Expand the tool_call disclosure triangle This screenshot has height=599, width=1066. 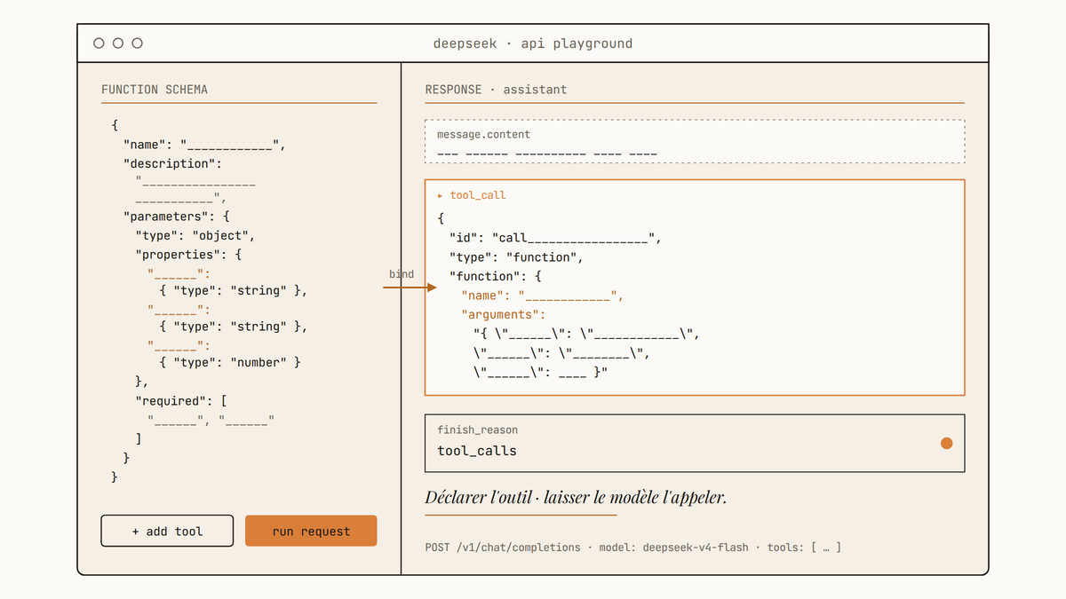[x=441, y=195]
